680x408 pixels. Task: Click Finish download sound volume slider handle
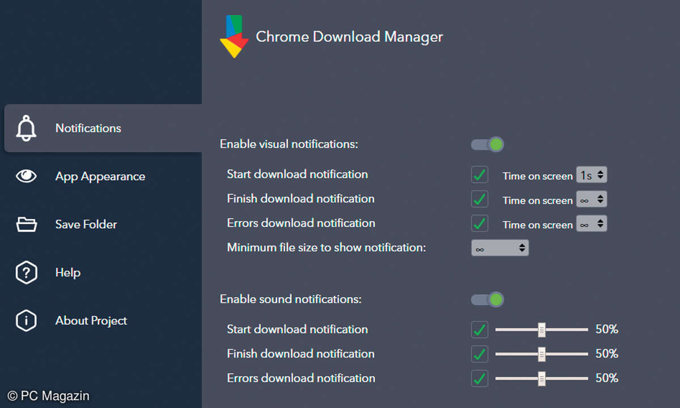coord(541,354)
